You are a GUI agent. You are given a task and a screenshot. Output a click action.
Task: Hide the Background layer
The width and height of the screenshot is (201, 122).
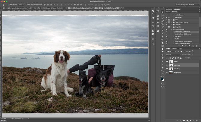click(x=167, y=72)
